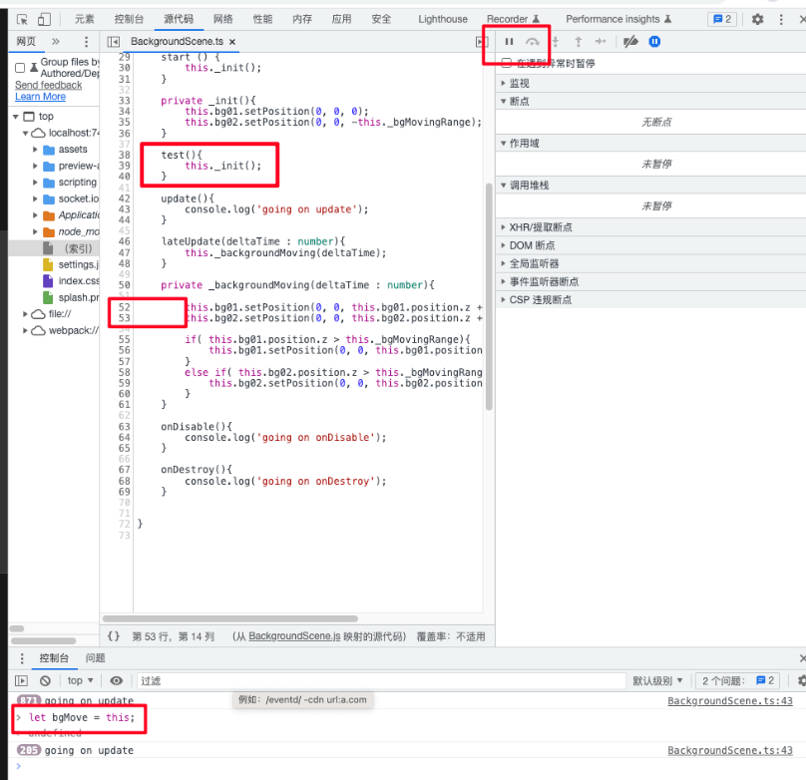Check the pause on caught exceptions box
The width and height of the screenshot is (806, 780).
pyautogui.click(x=507, y=63)
